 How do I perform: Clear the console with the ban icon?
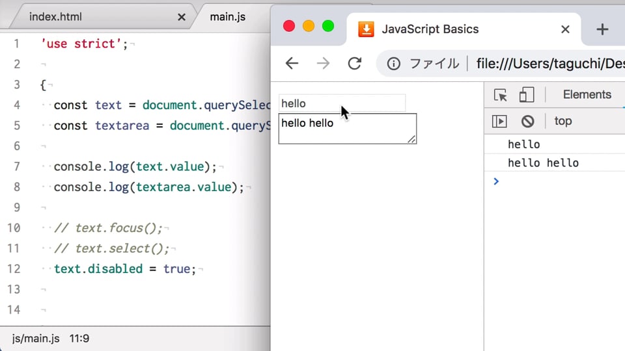pos(527,121)
